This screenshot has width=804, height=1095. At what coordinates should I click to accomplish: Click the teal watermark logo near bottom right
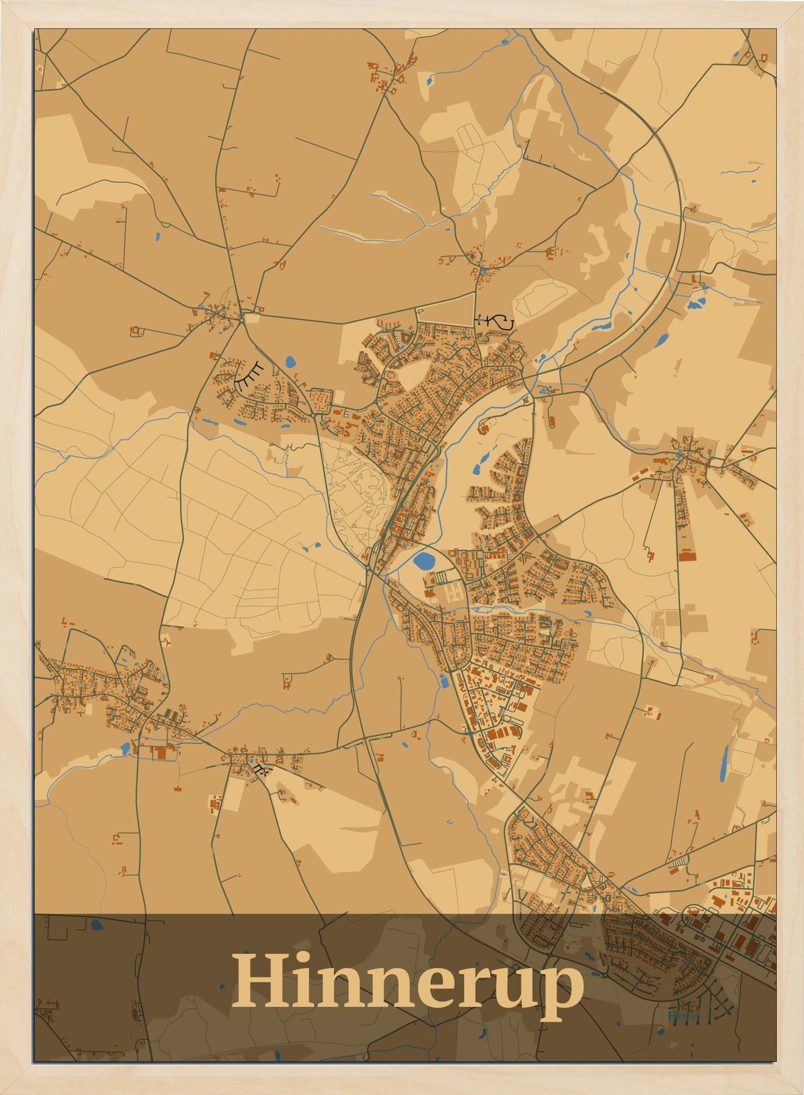tap(682, 1015)
